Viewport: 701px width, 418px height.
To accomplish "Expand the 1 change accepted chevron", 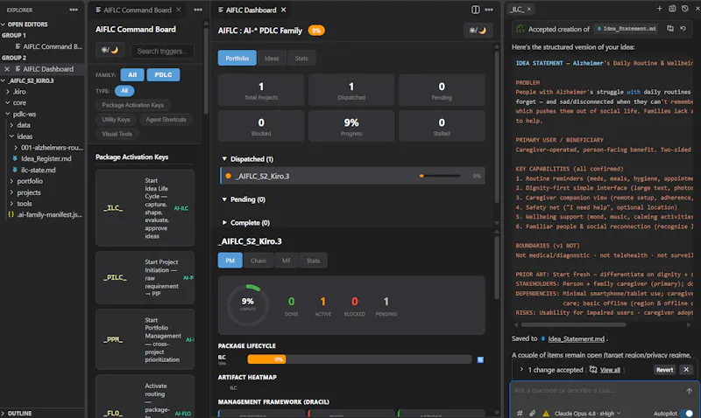I will pyautogui.click(x=521, y=369).
